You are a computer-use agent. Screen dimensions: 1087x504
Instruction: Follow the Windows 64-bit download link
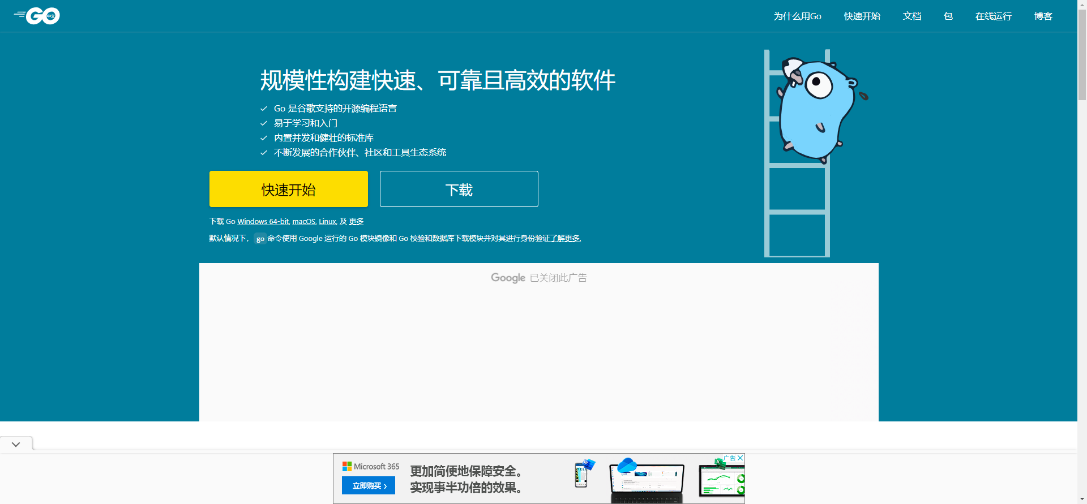[263, 222]
